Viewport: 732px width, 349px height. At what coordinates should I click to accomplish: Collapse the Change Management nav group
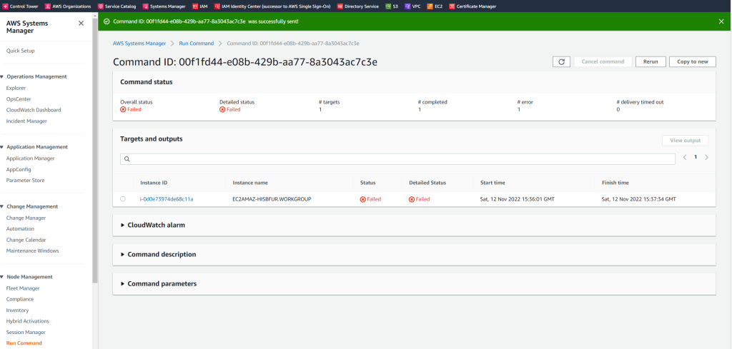tap(2, 206)
